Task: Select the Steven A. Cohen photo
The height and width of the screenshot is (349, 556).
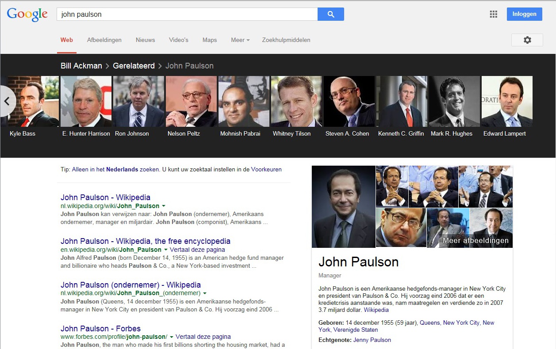Action: 349,102
